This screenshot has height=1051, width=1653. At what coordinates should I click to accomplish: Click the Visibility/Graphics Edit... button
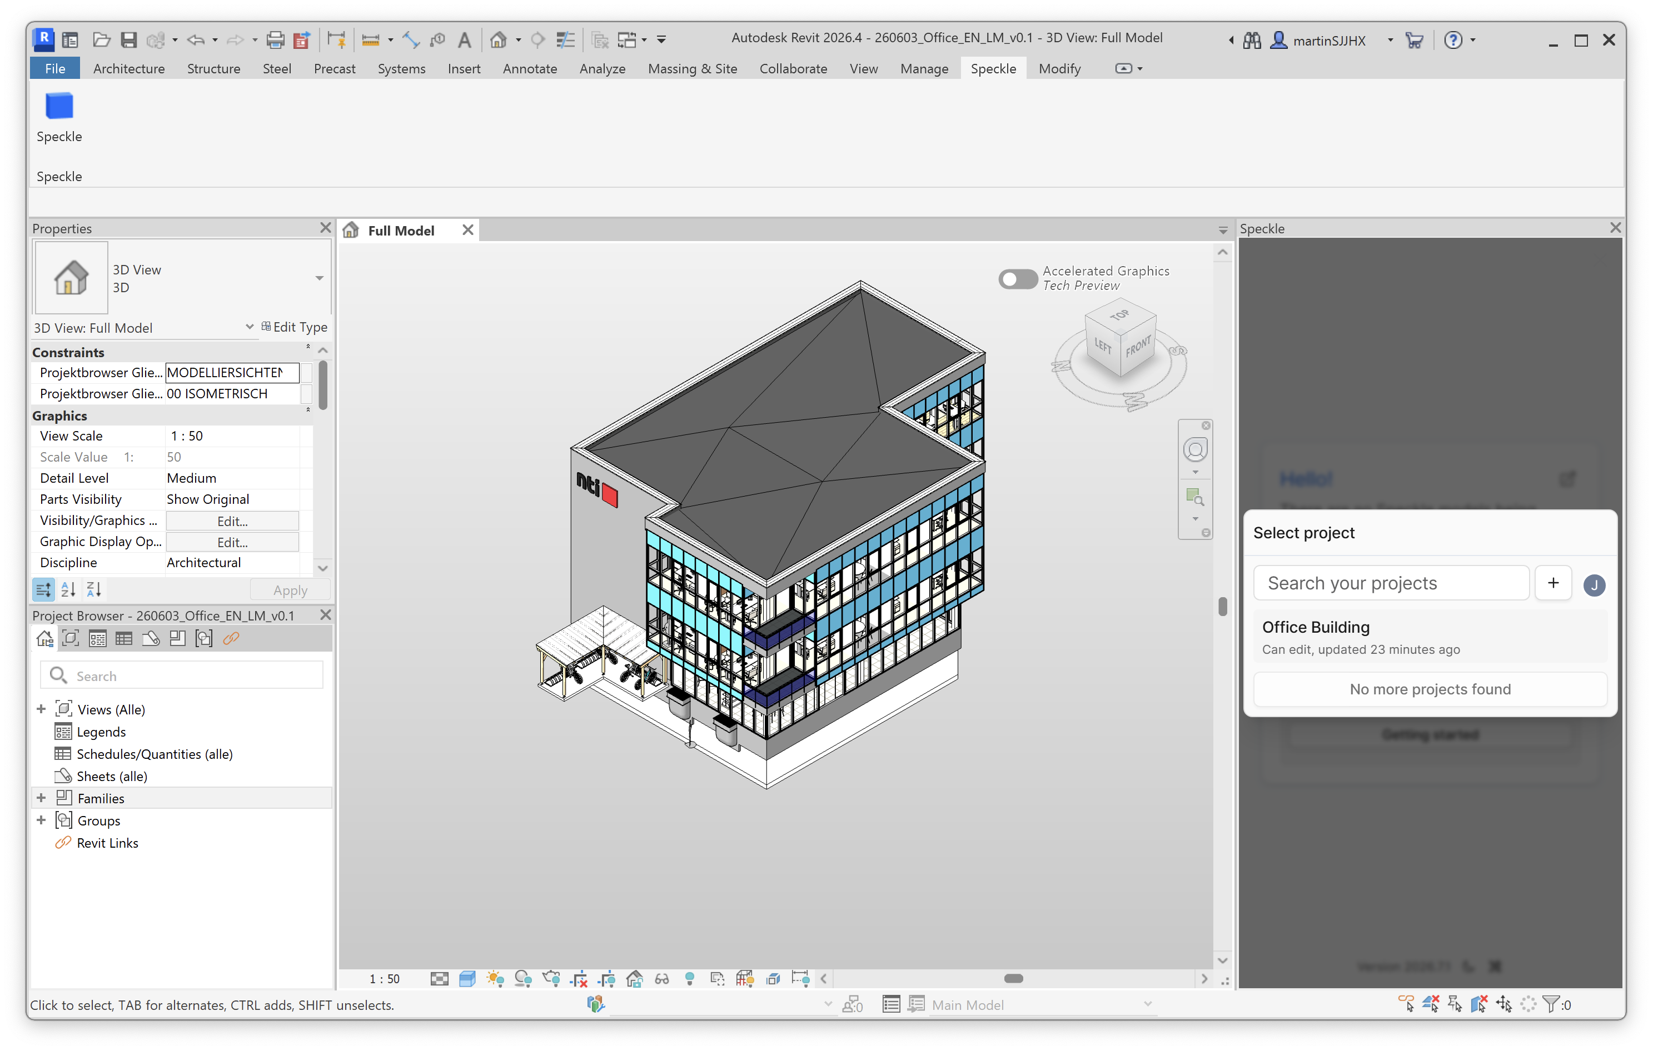point(232,521)
